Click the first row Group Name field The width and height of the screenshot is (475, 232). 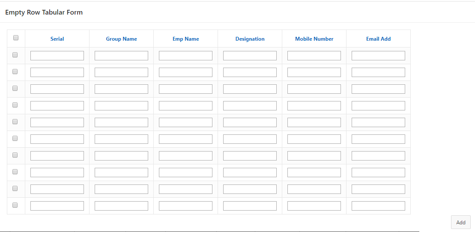(121, 56)
